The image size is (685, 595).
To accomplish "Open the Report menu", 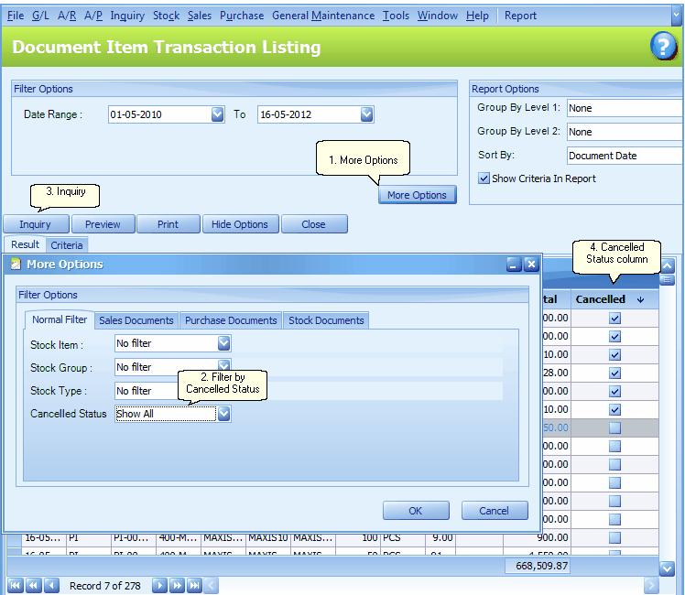I will (x=520, y=16).
